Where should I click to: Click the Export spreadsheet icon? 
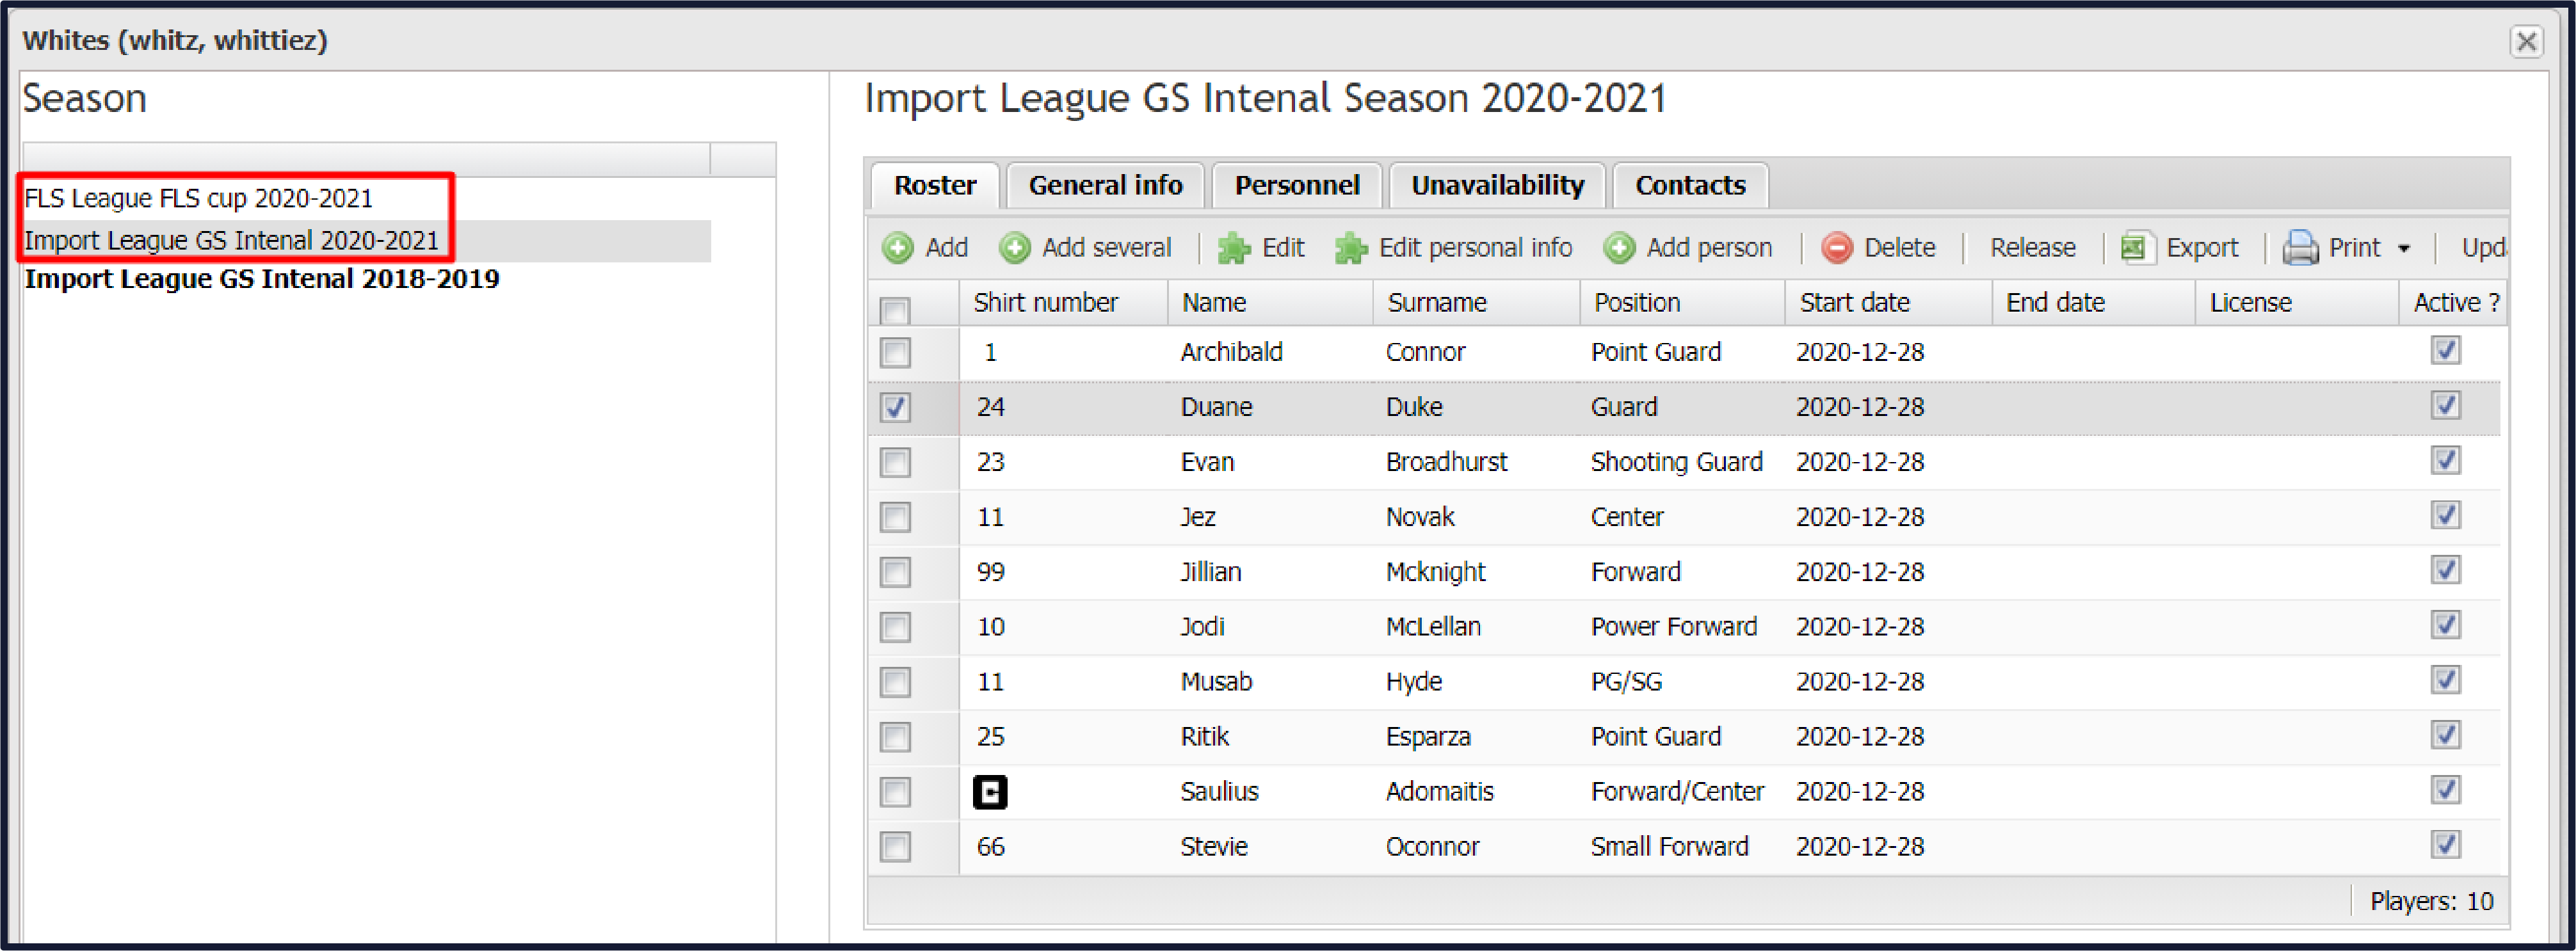pyautogui.click(x=2137, y=247)
